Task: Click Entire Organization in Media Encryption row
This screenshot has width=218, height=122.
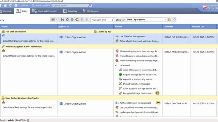Action: point(75,52)
